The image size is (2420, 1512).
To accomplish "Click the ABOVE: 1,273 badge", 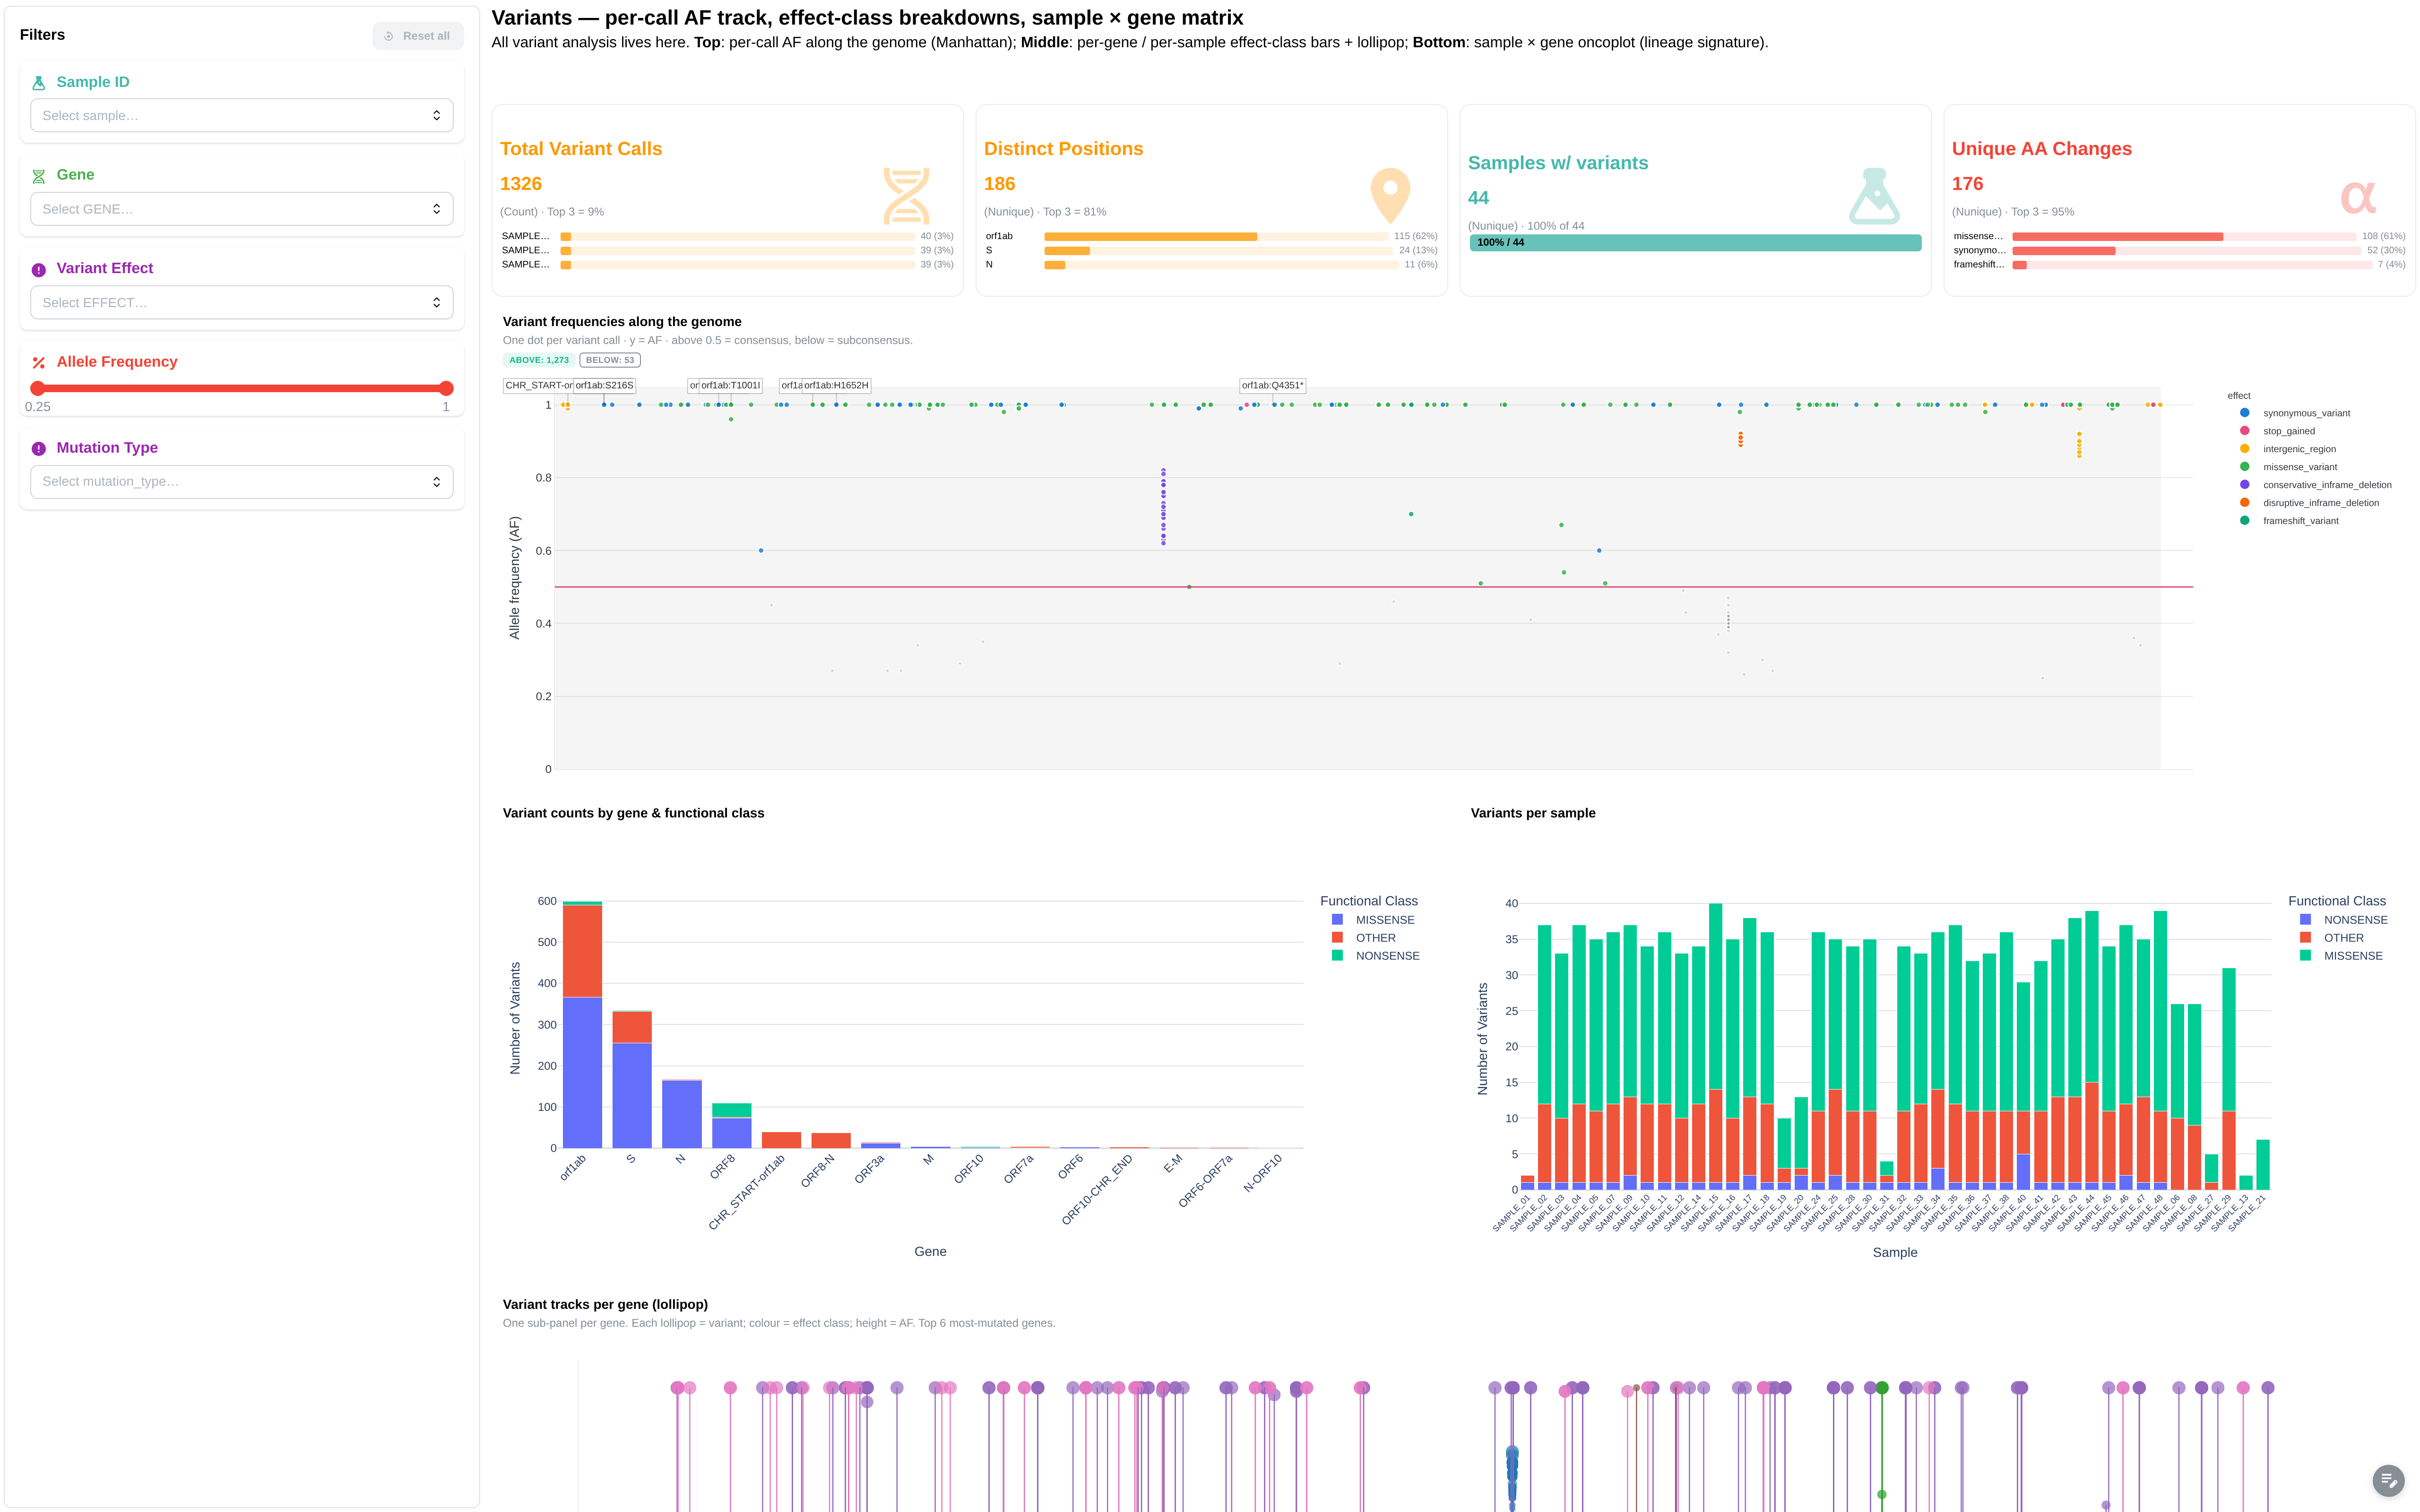I will point(539,360).
